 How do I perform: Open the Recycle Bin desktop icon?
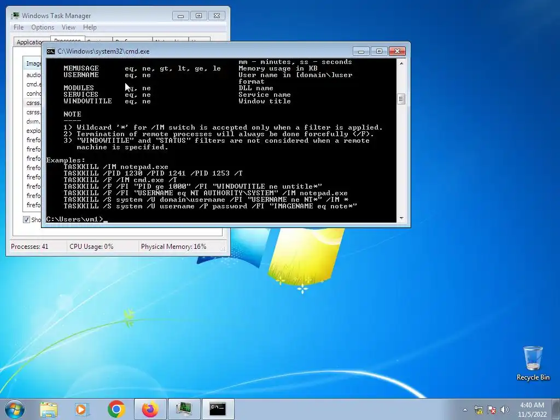[533, 363]
